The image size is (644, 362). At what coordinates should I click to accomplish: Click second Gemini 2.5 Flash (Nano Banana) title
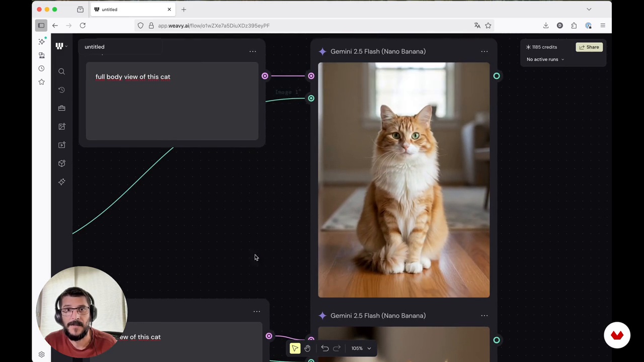click(x=378, y=316)
